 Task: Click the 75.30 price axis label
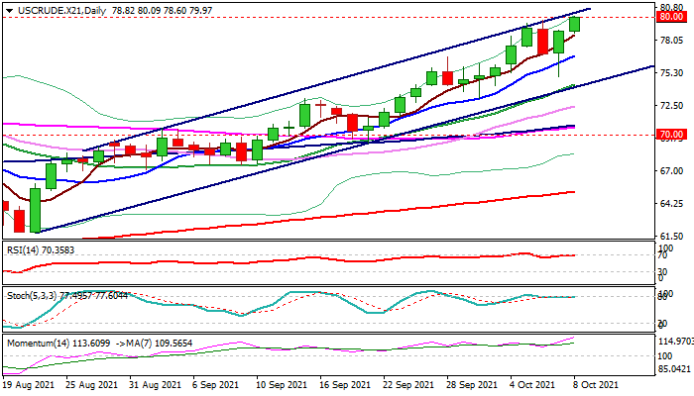672,73
